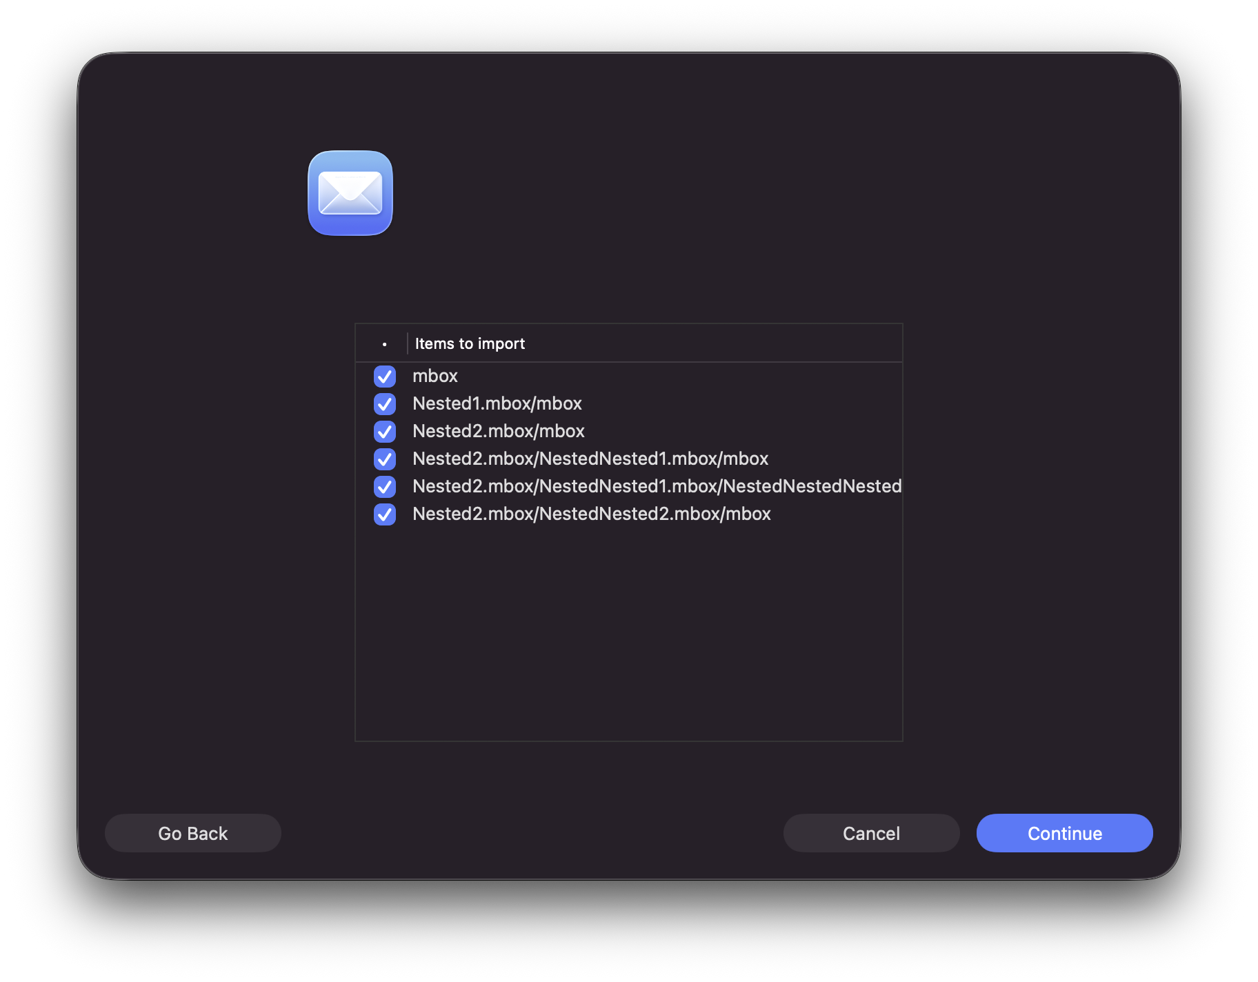1258x982 pixels.
Task: Click the dot column header above checkboxes
Action: coord(384,343)
